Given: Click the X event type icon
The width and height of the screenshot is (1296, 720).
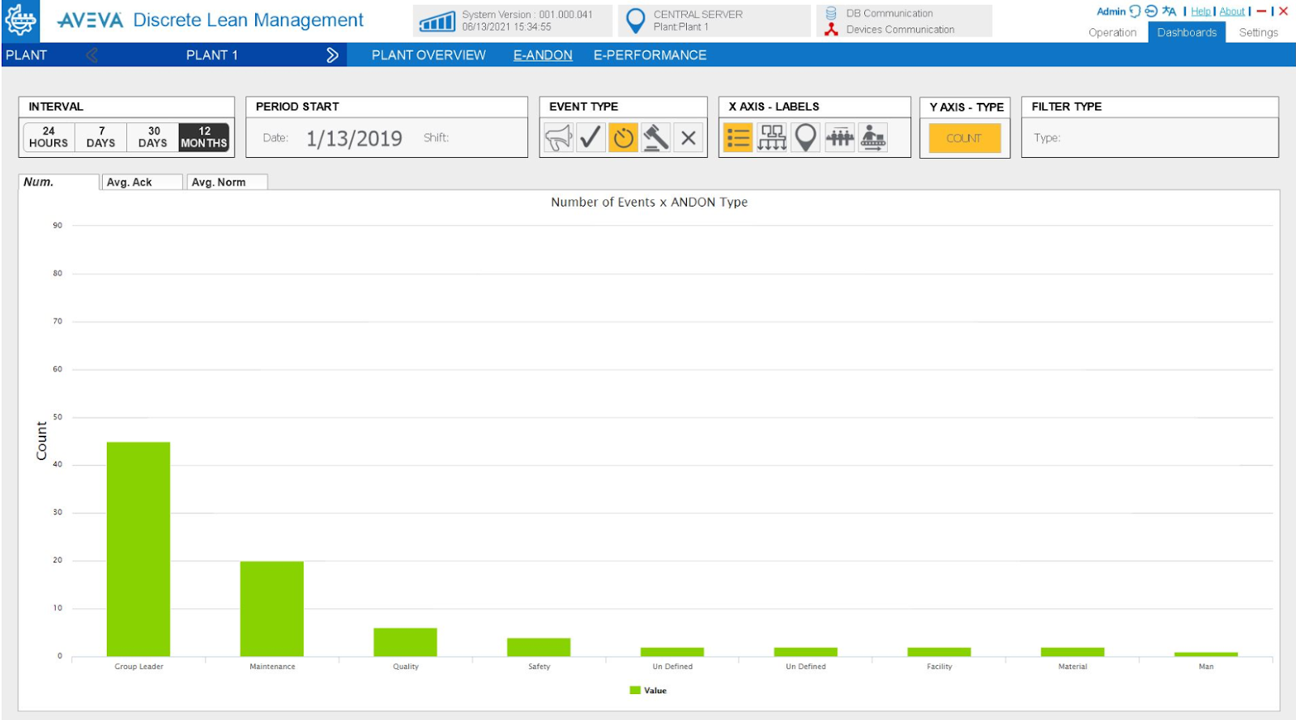Looking at the screenshot, I should coord(688,138).
